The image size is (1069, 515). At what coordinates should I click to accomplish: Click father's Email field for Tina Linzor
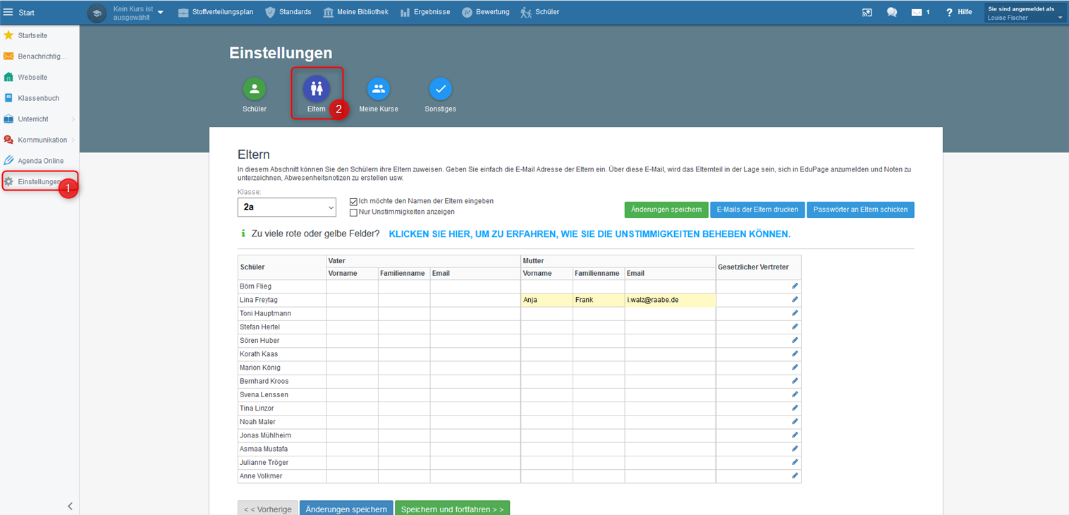coord(475,408)
